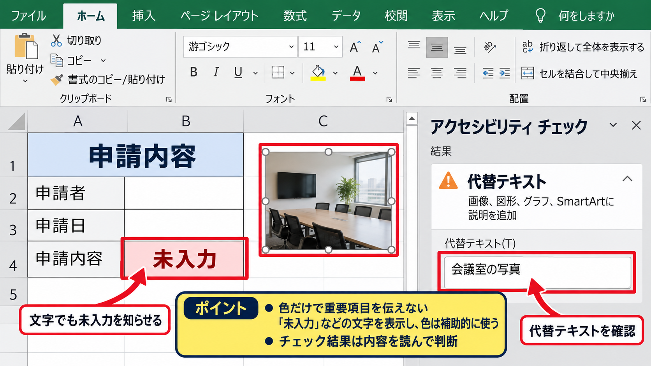Expand the fill color dropdown arrow

pyautogui.click(x=335, y=73)
